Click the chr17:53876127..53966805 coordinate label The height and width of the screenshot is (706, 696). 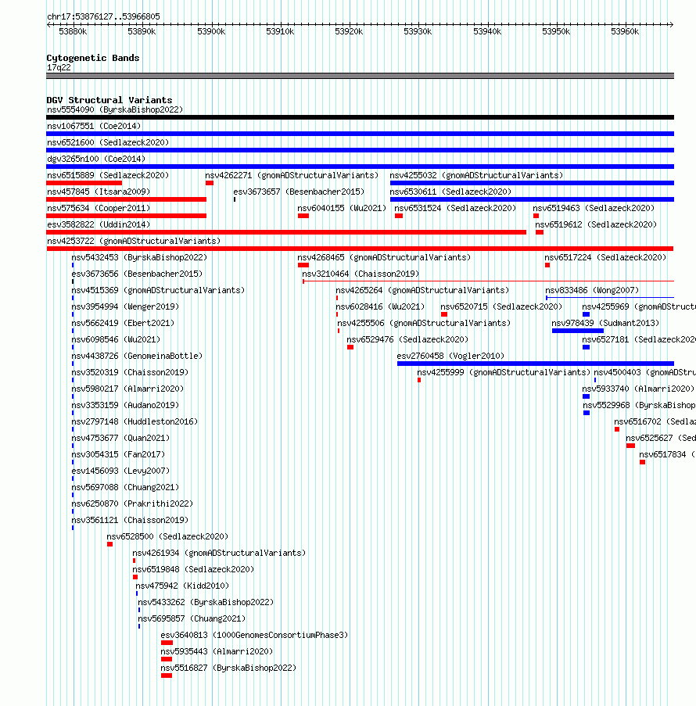103,16
